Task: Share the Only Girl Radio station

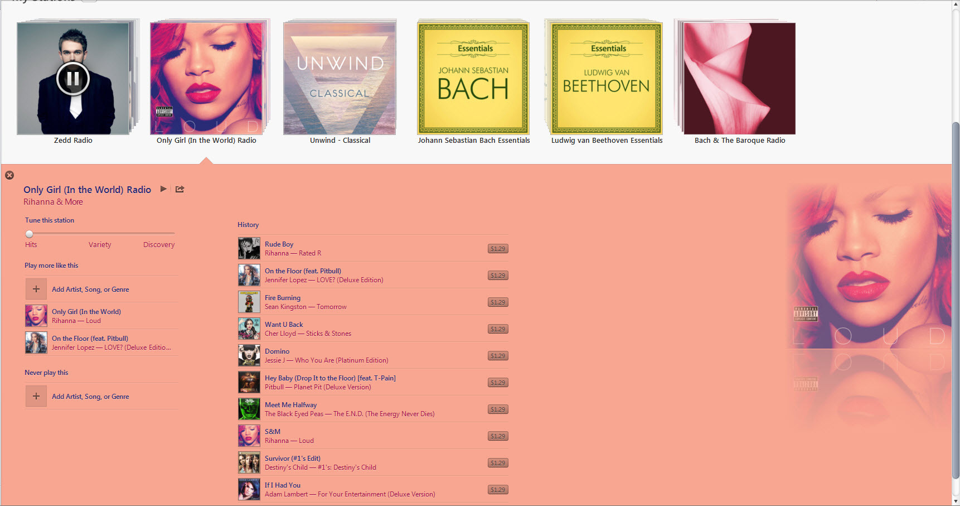Action: 180,189
